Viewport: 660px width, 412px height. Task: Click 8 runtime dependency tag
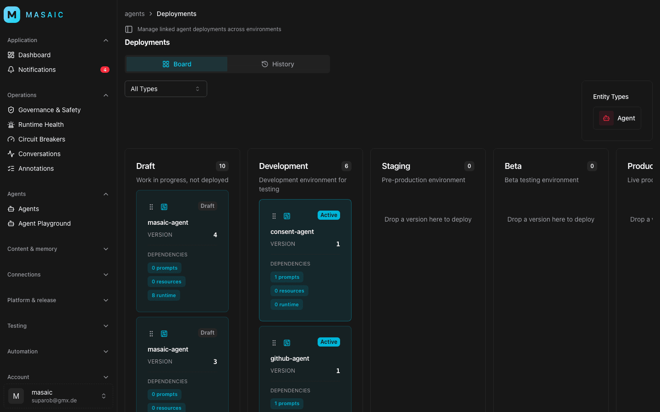click(164, 295)
